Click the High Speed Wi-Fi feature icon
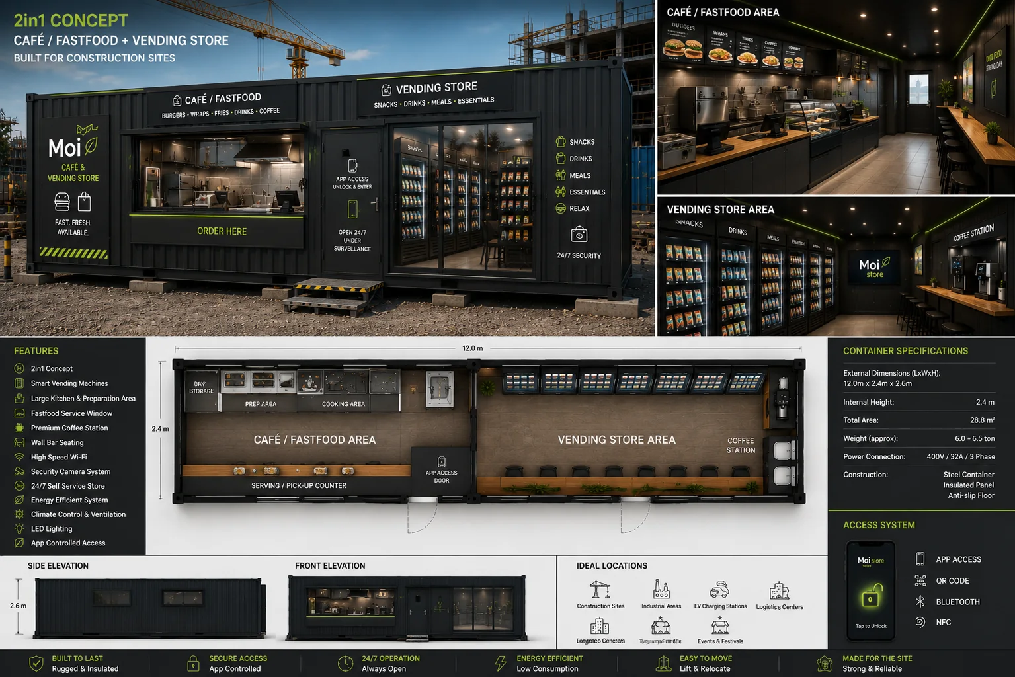 pos(19,457)
